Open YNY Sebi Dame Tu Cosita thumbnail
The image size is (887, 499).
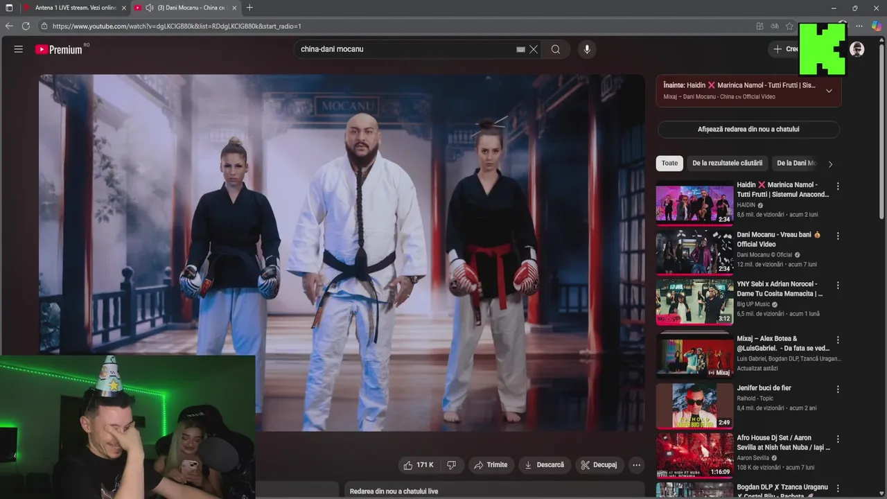(694, 302)
